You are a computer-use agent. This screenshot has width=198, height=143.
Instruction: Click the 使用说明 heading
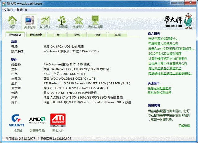pos(154,105)
